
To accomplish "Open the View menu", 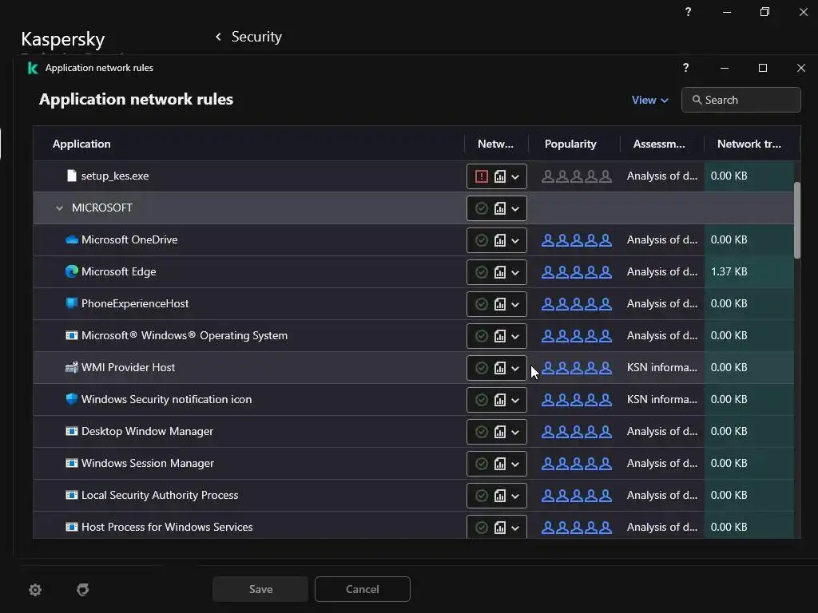I will [x=649, y=100].
